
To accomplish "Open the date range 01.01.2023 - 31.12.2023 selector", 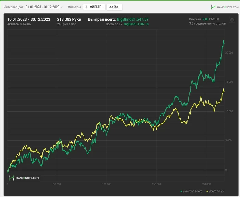I will coord(42,7).
